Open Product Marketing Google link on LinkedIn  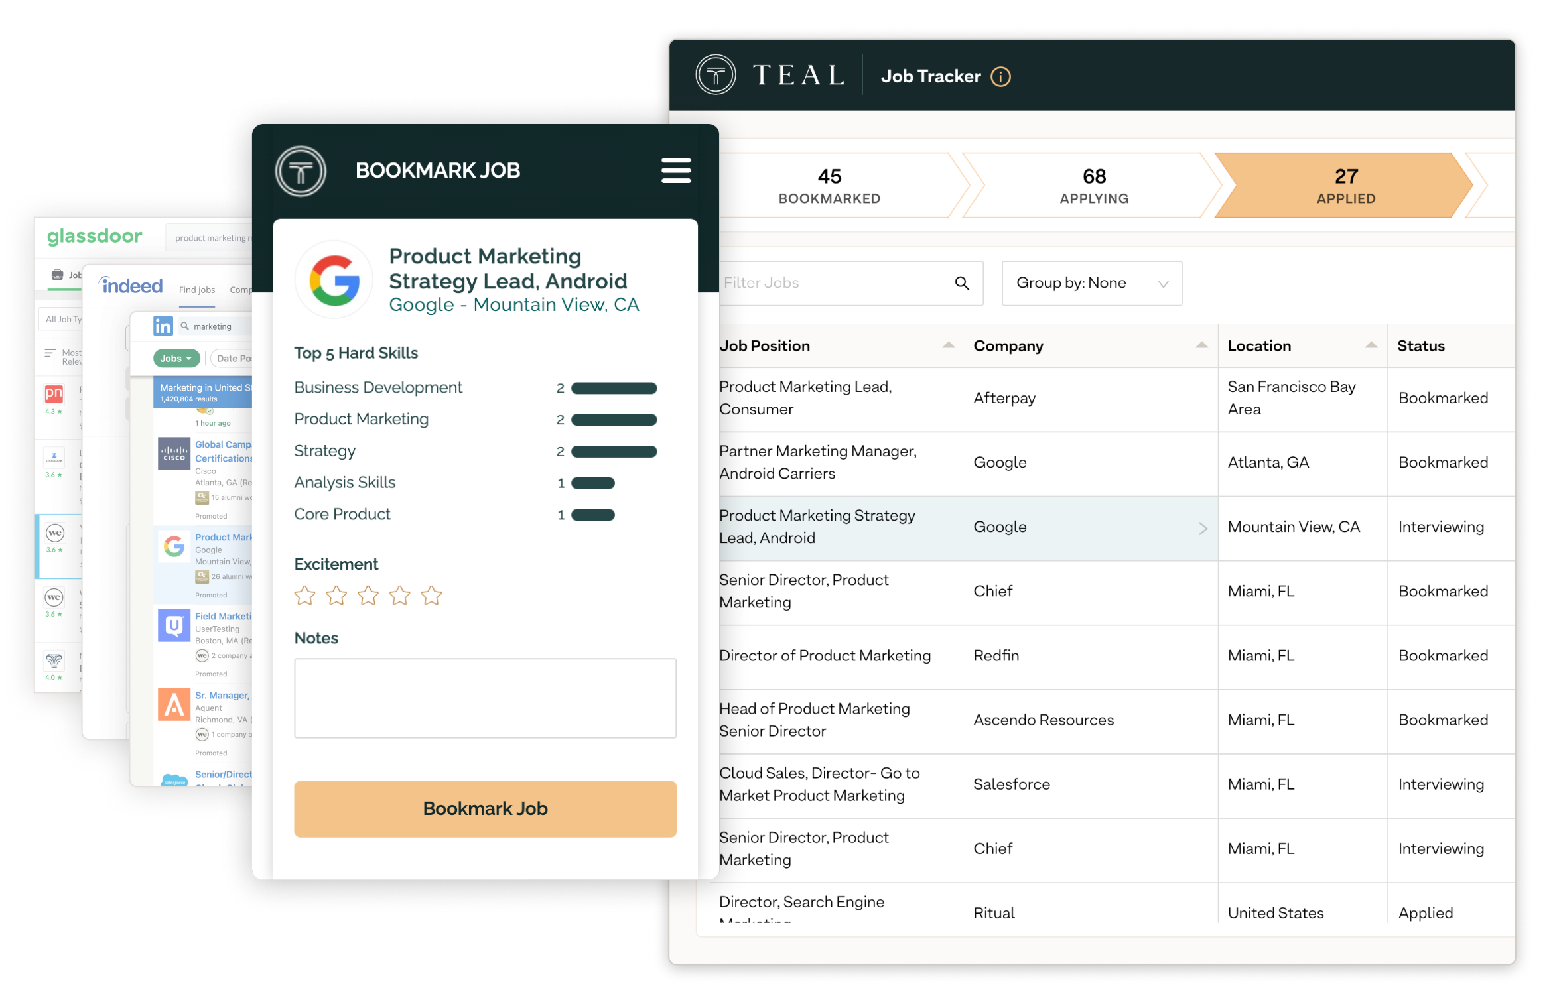(224, 537)
